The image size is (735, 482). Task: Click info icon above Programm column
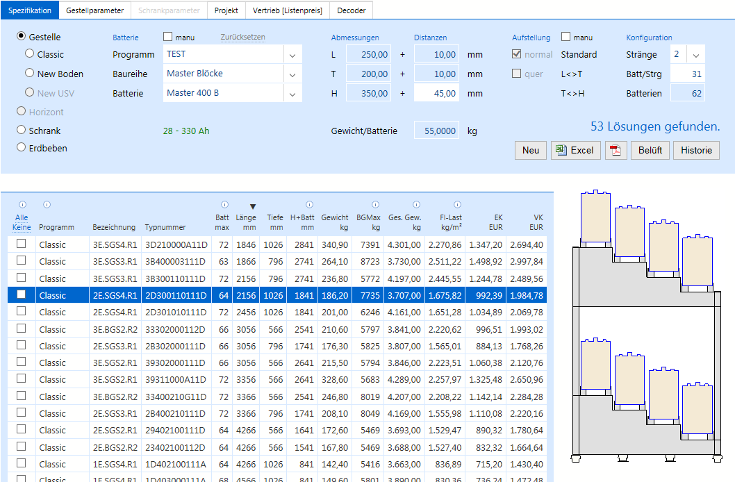click(47, 205)
